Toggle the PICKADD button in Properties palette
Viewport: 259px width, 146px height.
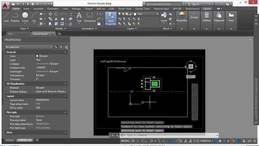[x=56, y=47]
